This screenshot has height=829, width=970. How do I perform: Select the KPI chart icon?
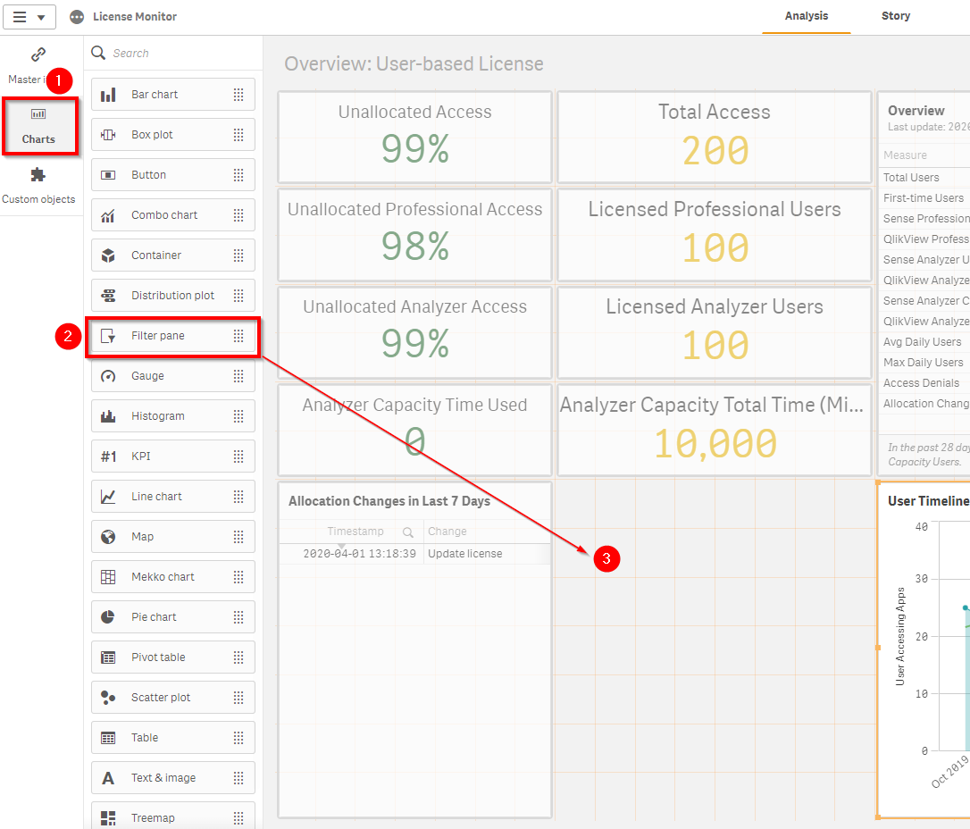tap(108, 456)
